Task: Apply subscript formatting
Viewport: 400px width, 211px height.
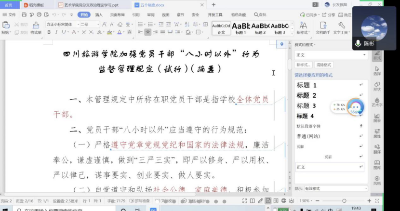Action: click(x=92, y=32)
